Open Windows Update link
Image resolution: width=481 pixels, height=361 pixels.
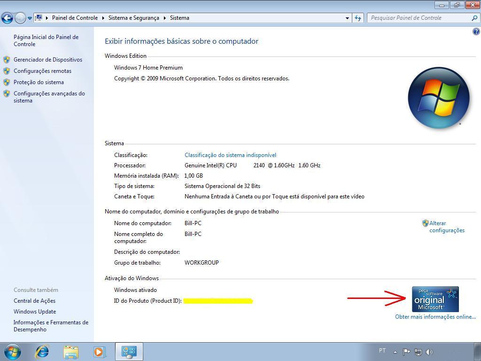click(x=35, y=312)
